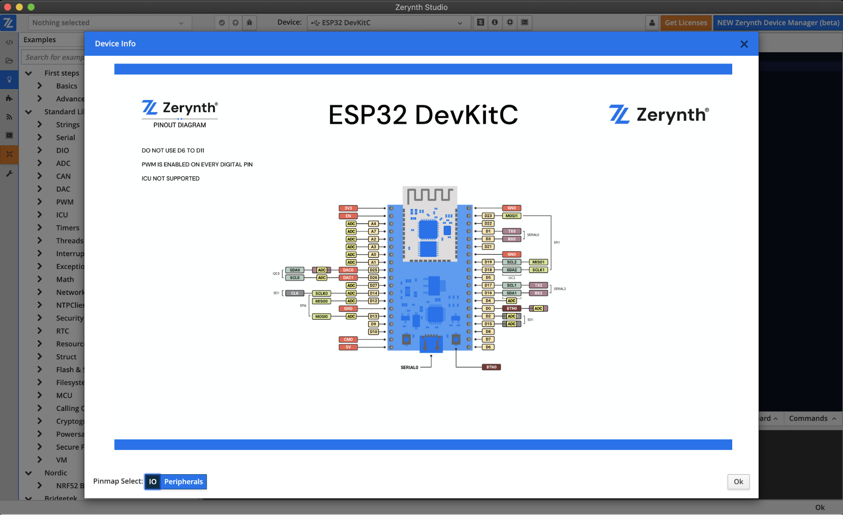
Task: Click the ESP32 DevKitC diagram title
Action: pos(423,115)
